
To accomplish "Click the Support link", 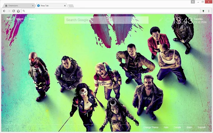I will 201,127.
